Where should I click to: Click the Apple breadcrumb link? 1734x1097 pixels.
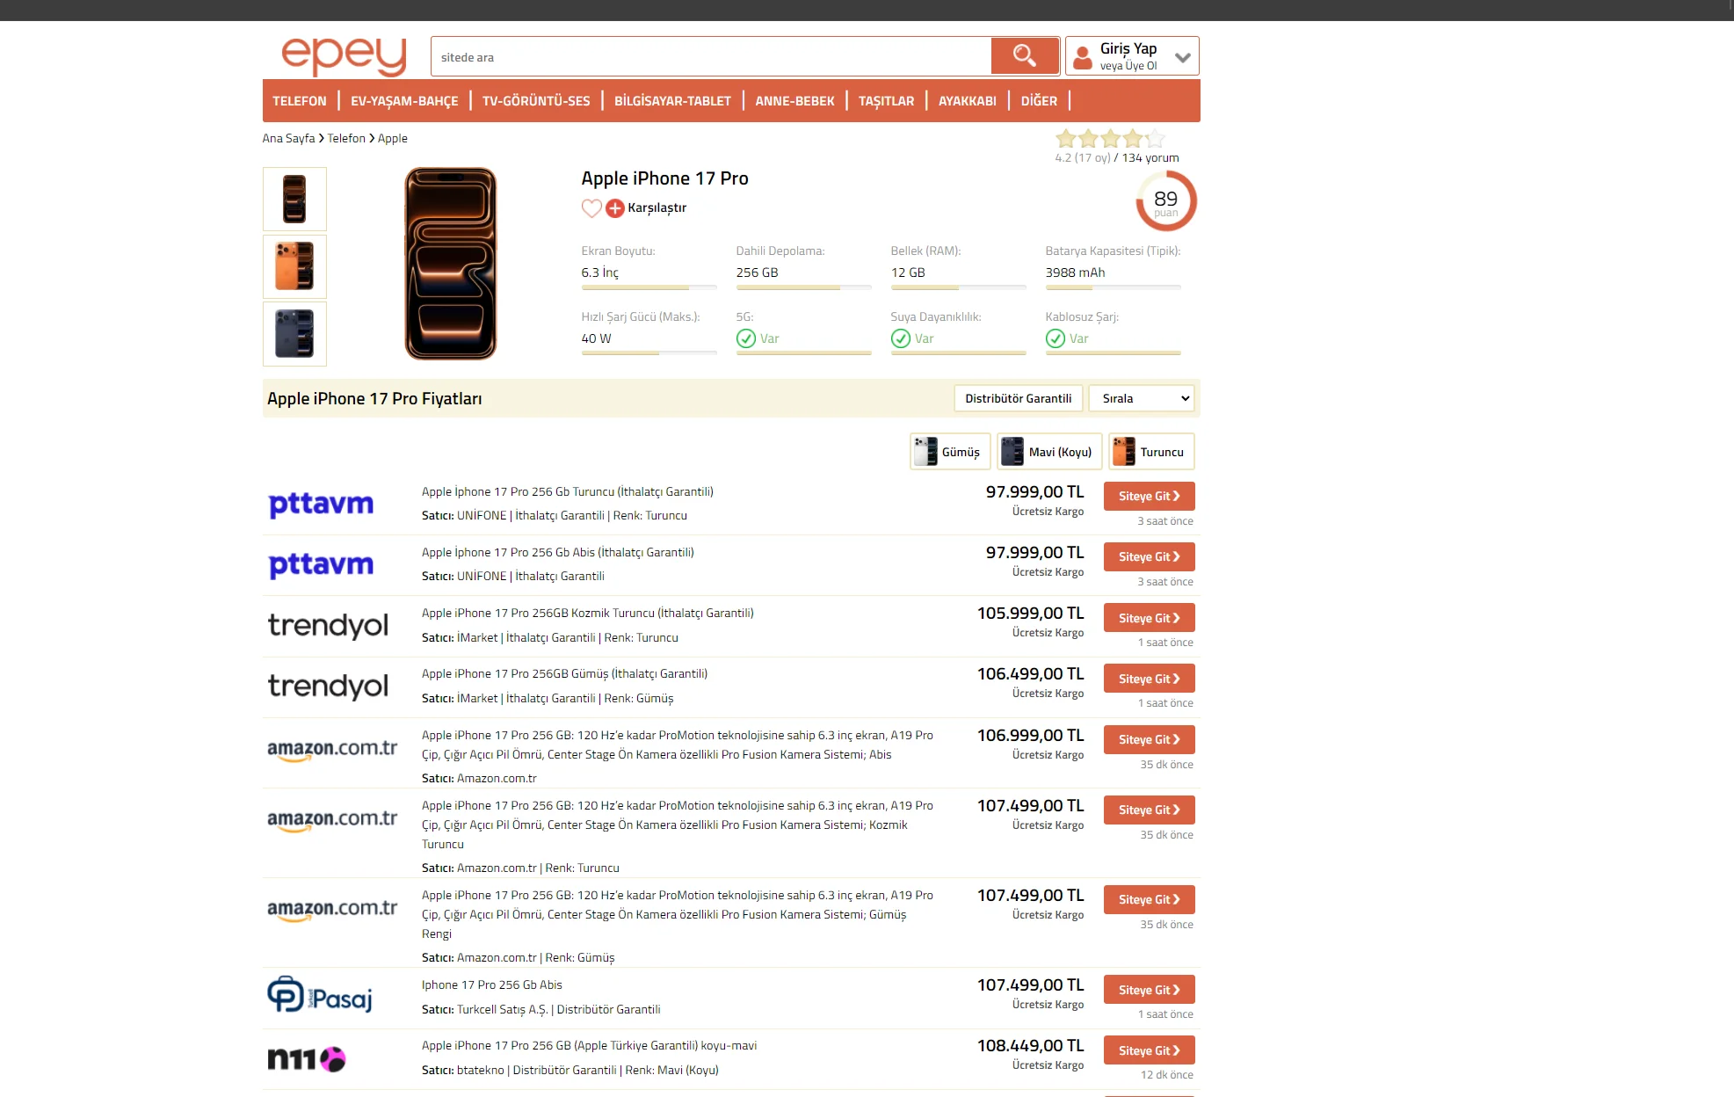coord(393,138)
